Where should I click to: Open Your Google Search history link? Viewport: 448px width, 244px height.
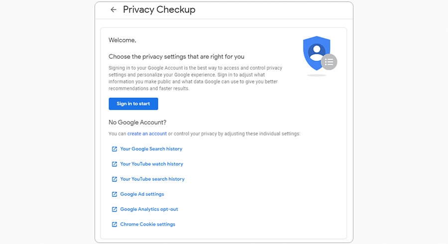click(x=151, y=149)
